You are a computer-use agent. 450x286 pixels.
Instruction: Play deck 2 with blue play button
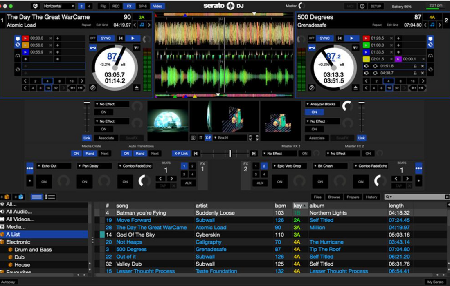351,38
